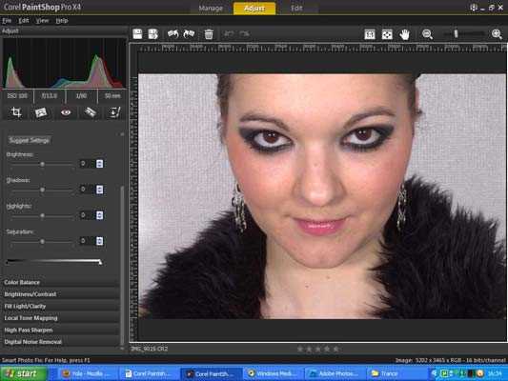Adjust the Brightness slider

point(42,165)
